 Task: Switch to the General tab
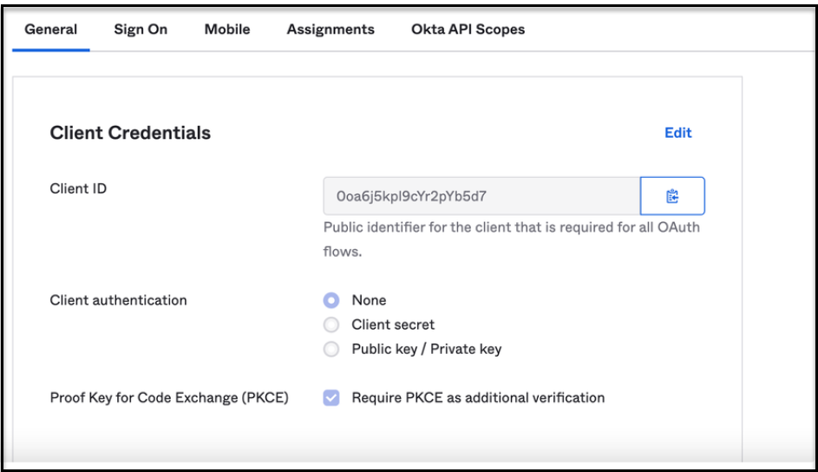click(x=50, y=29)
